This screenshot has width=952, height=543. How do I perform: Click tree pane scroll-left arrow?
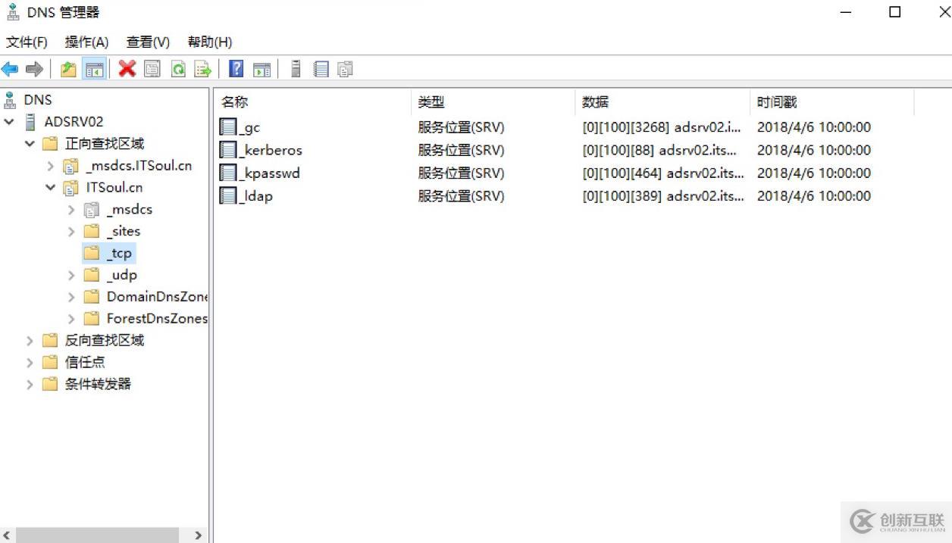[x=8, y=535]
